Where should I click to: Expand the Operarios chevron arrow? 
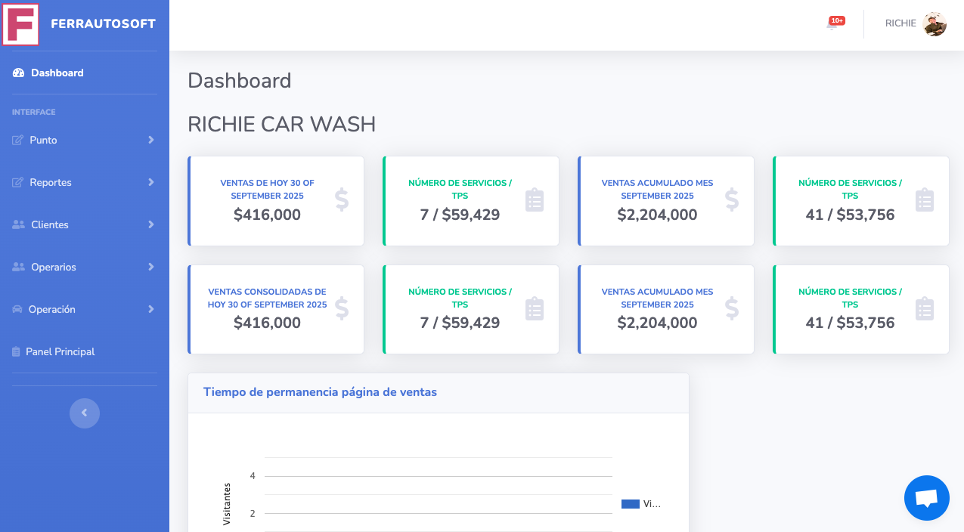click(x=151, y=268)
